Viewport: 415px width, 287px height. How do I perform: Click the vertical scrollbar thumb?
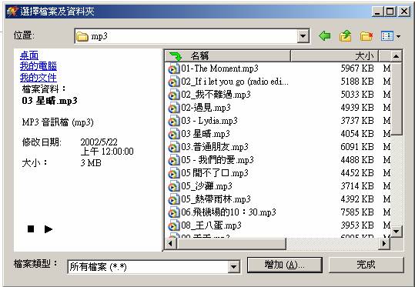point(397,98)
